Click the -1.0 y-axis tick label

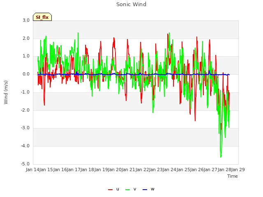coord(25,92)
